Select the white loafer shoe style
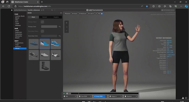The height and width of the screenshot is (102, 189). tap(44, 55)
